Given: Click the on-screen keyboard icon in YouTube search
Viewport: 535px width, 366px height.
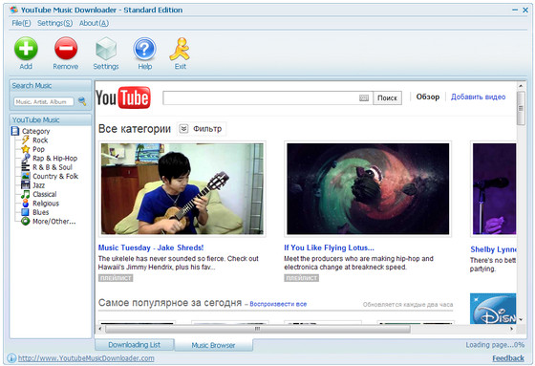Looking at the screenshot, I should click(x=364, y=98).
